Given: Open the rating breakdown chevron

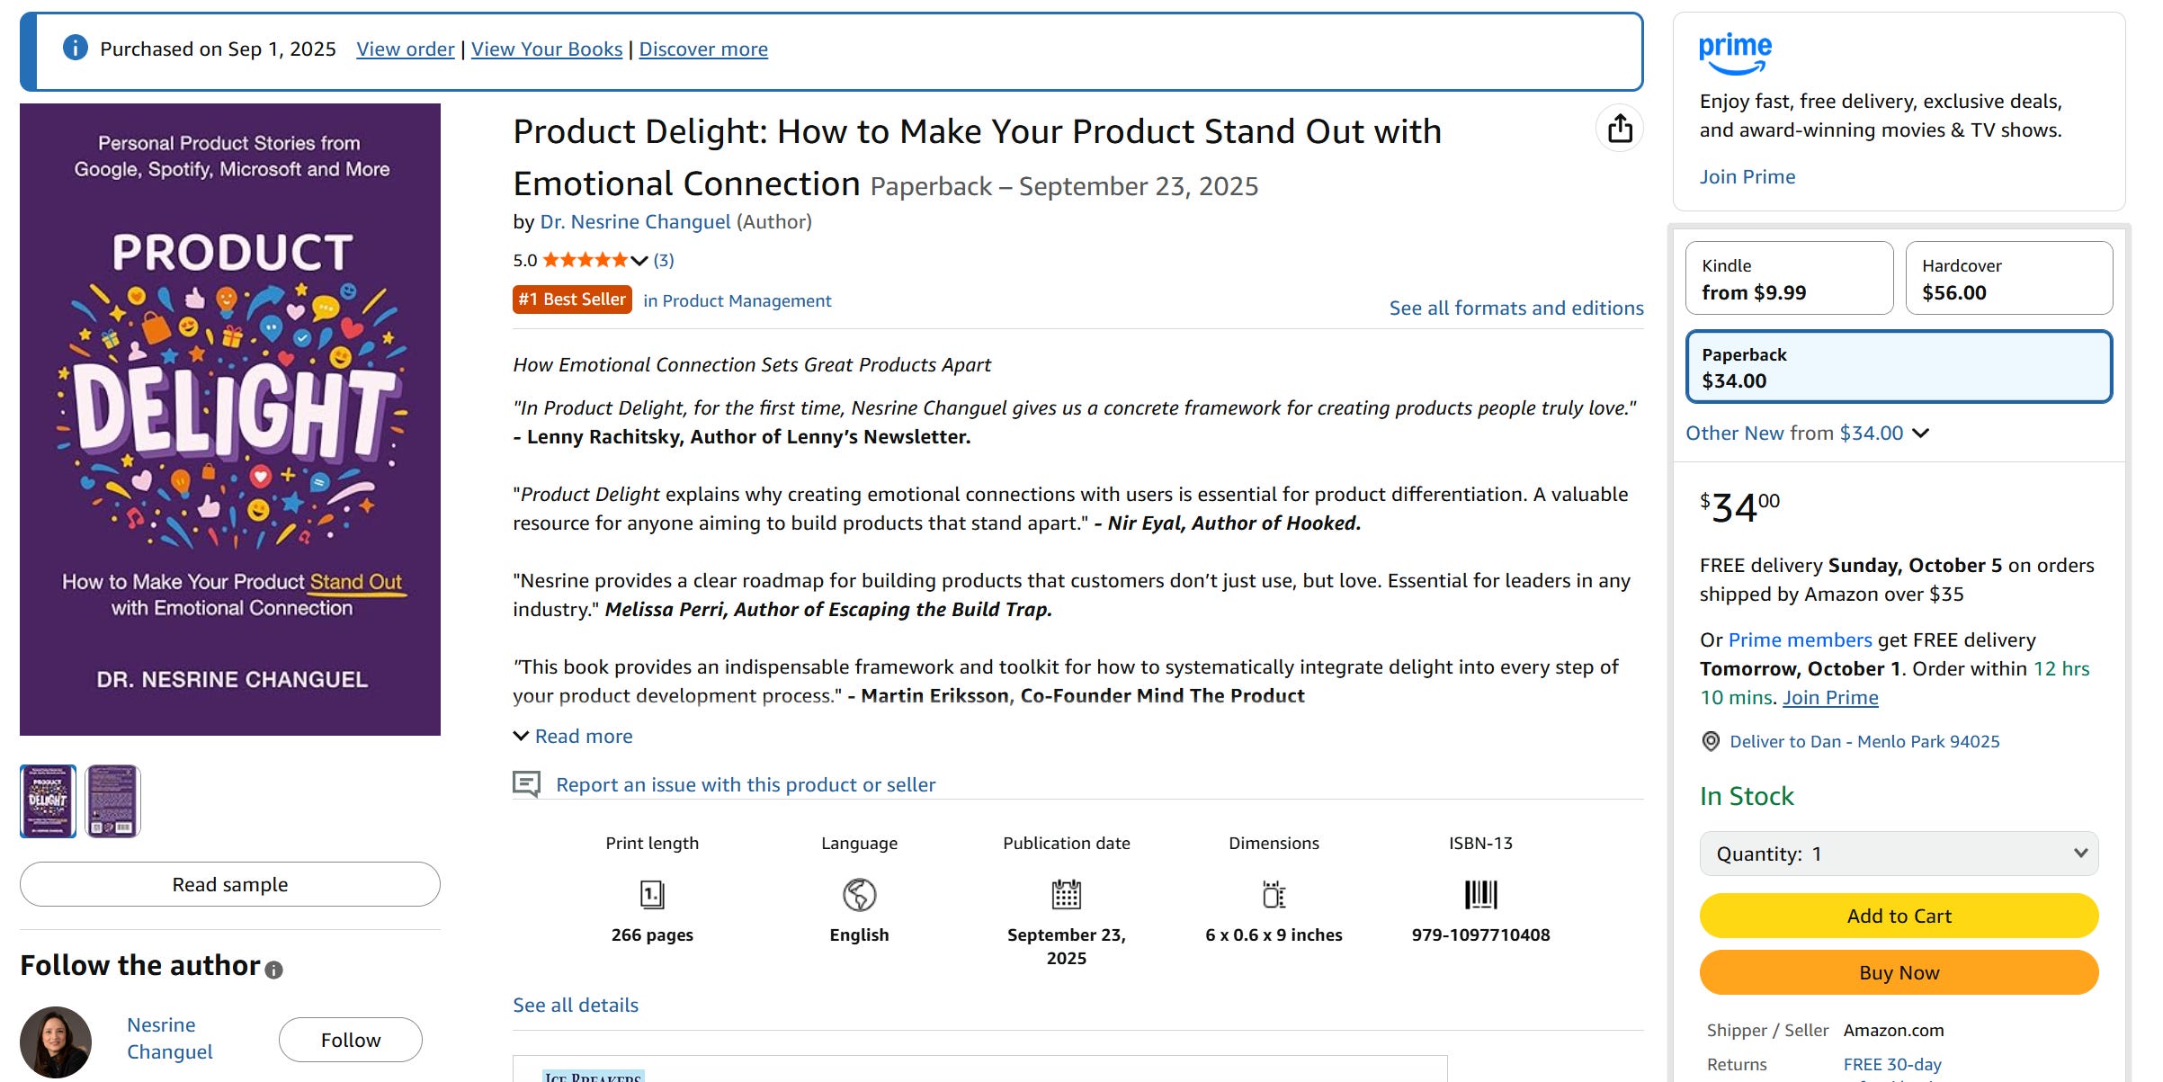Looking at the screenshot, I should (x=639, y=261).
